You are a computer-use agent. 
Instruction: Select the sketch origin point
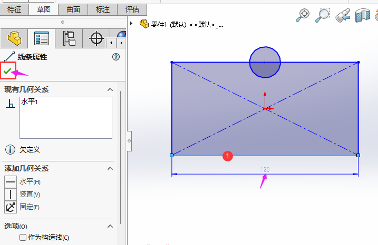click(x=265, y=109)
